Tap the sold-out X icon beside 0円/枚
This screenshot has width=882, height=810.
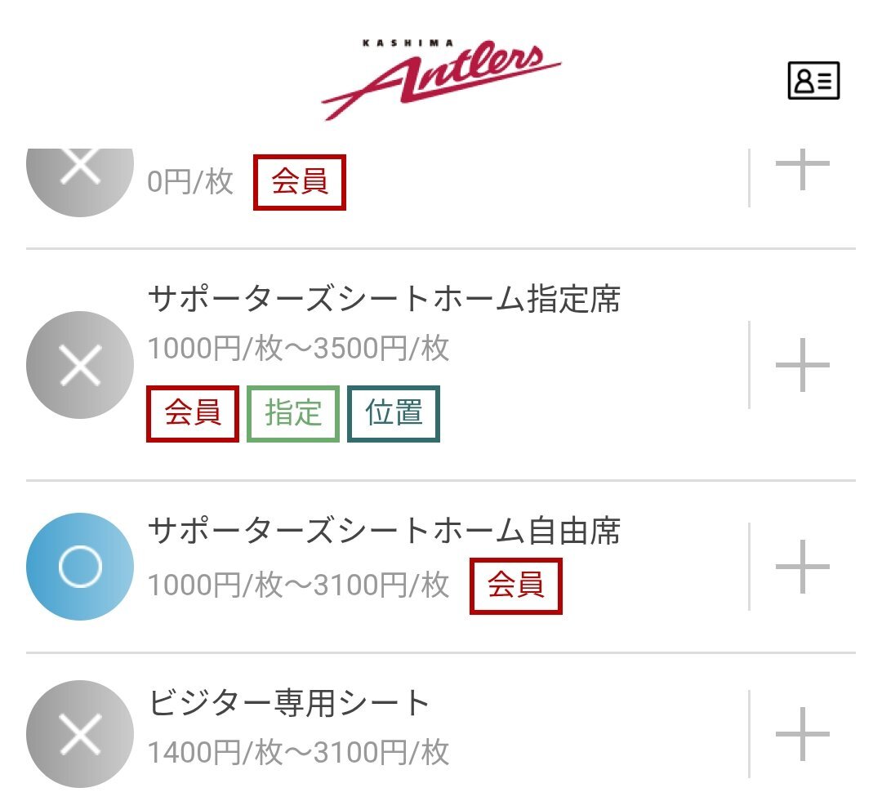tap(80, 176)
